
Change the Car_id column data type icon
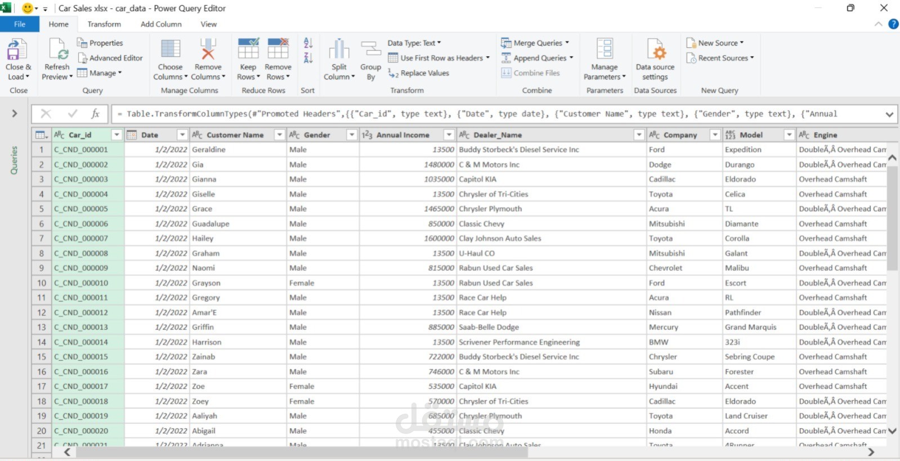(59, 135)
